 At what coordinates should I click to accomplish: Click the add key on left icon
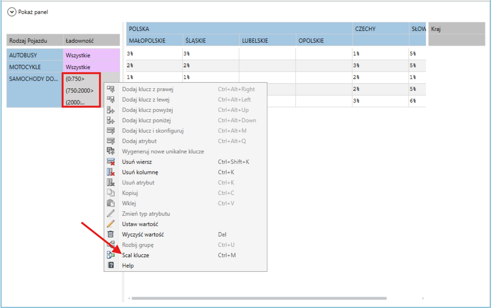click(x=110, y=100)
